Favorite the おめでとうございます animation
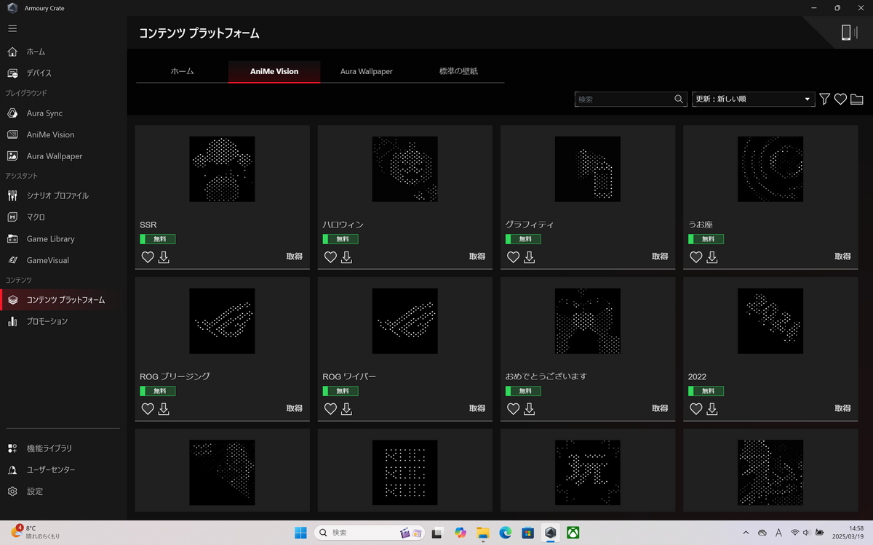Image resolution: width=873 pixels, height=545 pixels. coord(513,409)
